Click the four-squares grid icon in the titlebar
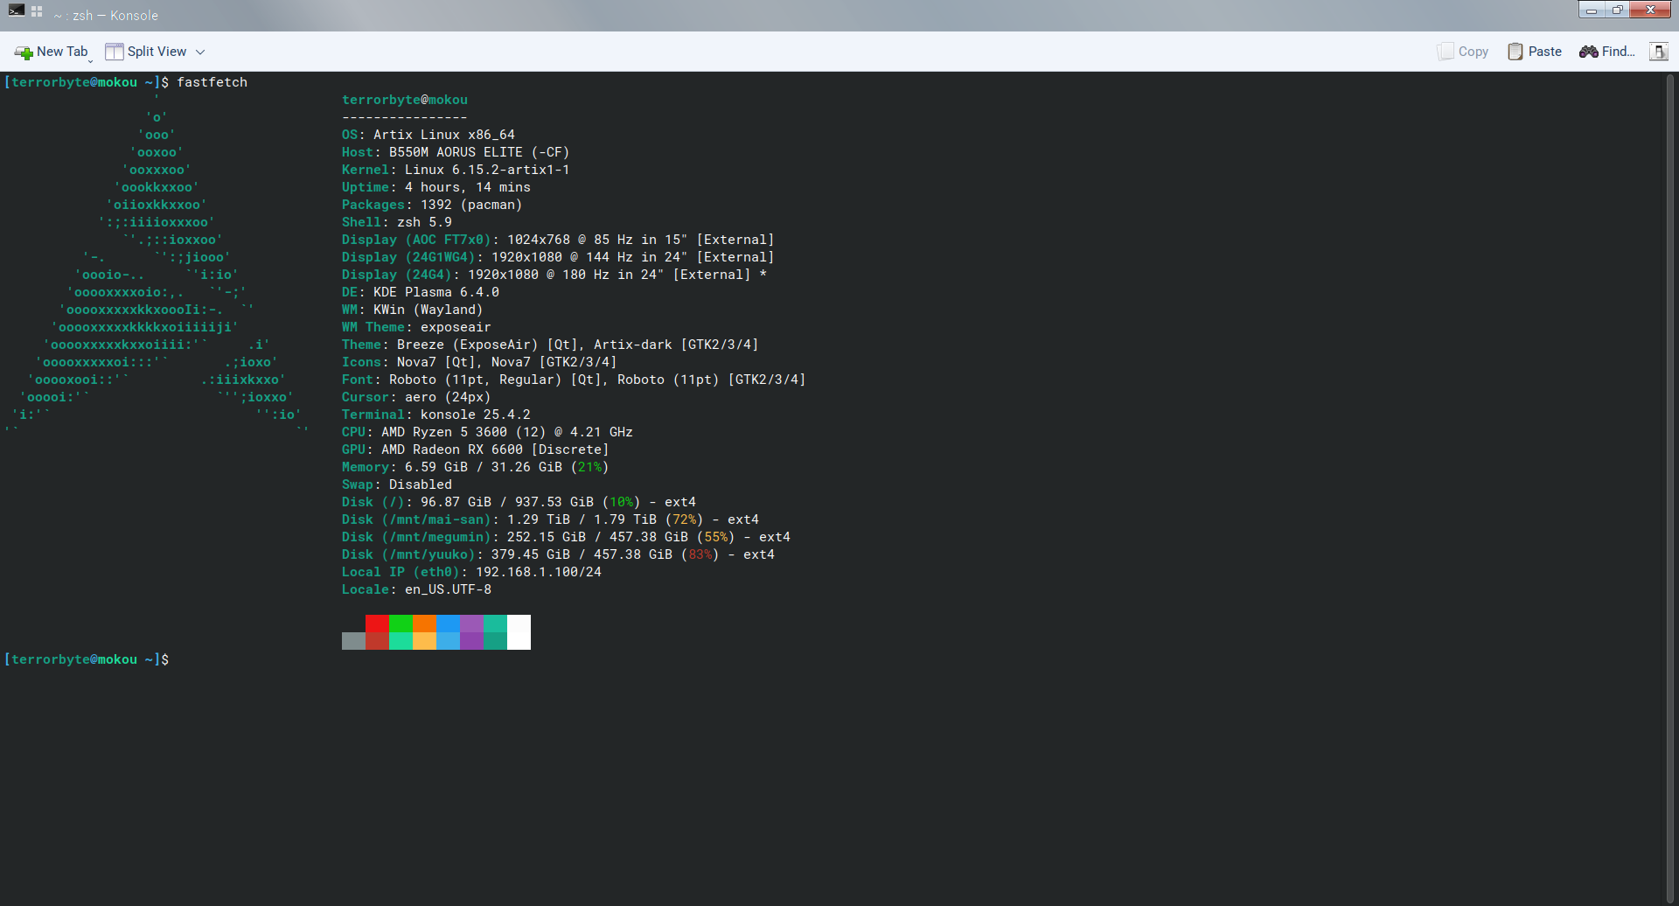Screen dimensions: 1679x906 tap(37, 11)
